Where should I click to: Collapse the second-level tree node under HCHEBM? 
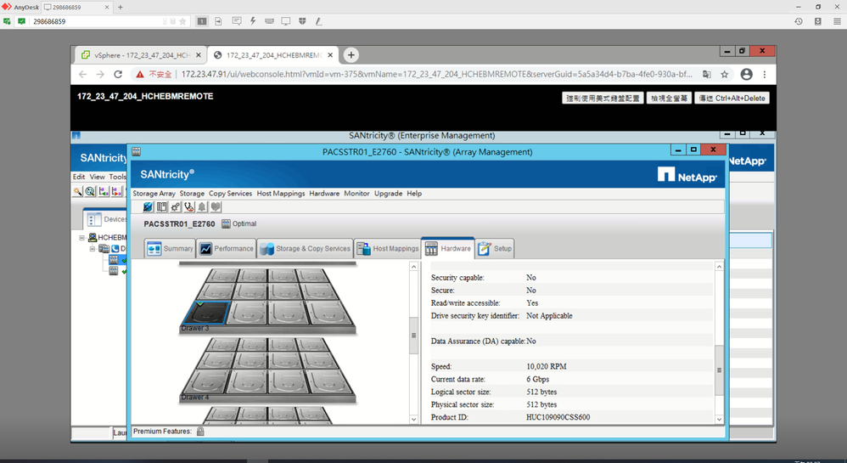(93, 249)
